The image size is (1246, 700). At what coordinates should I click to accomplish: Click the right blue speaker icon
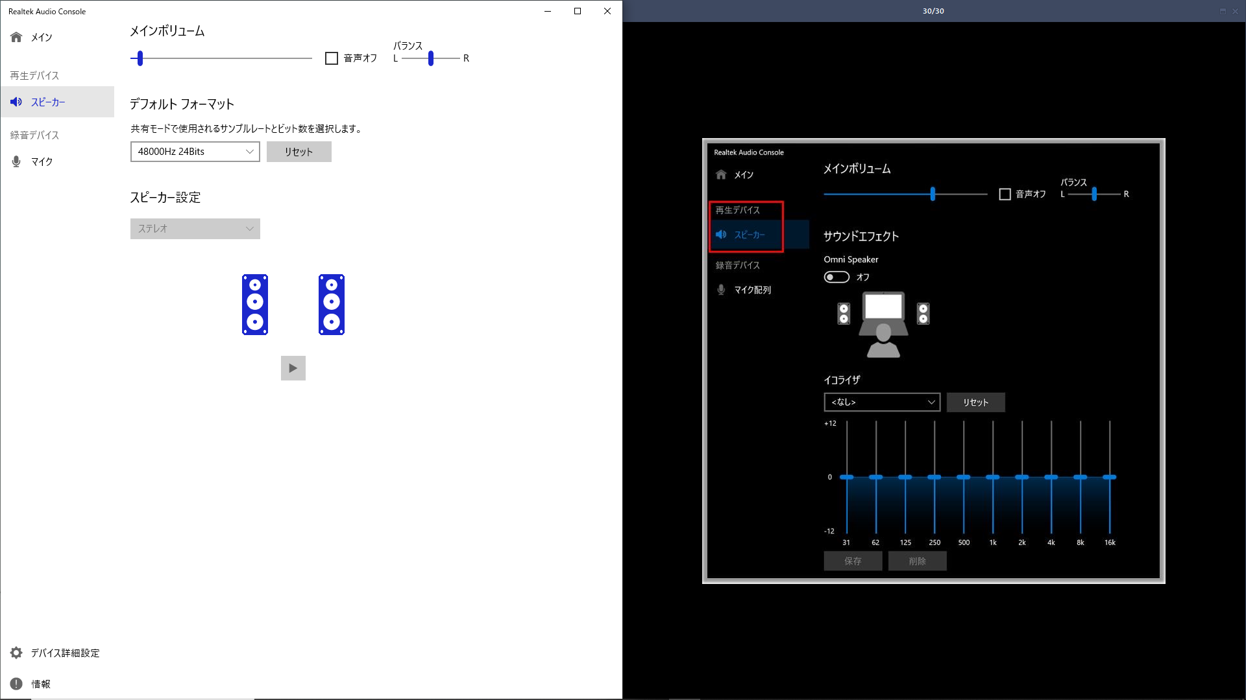pyautogui.click(x=332, y=305)
